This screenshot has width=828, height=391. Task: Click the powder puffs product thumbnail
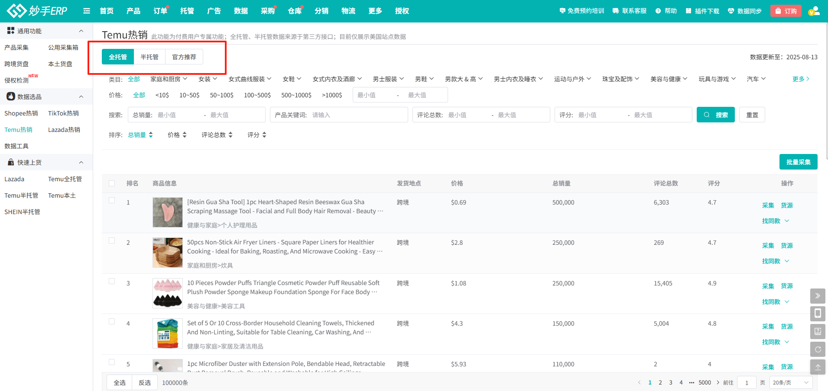168,293
